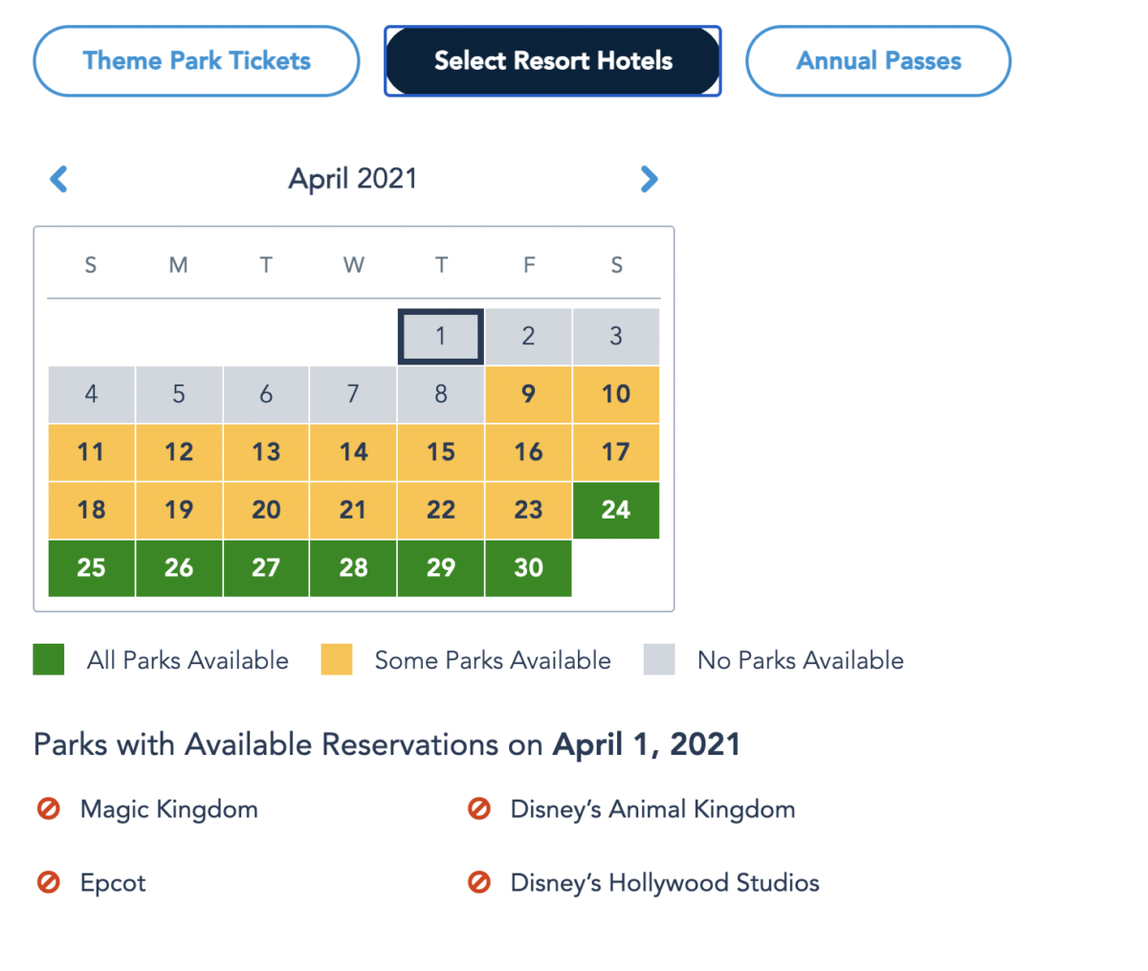Click unavailable icon beside Disney's Animal Kingdom
The image size is (1148, 971).
pyautogui.click(x=479, y=809)
